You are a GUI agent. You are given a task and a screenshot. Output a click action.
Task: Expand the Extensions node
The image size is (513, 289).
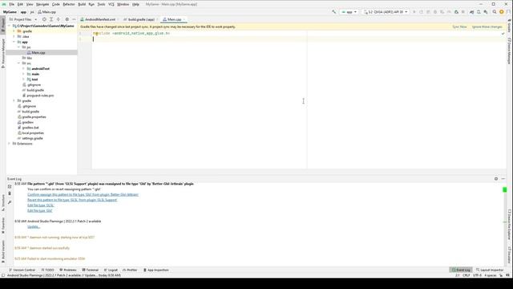9,144
